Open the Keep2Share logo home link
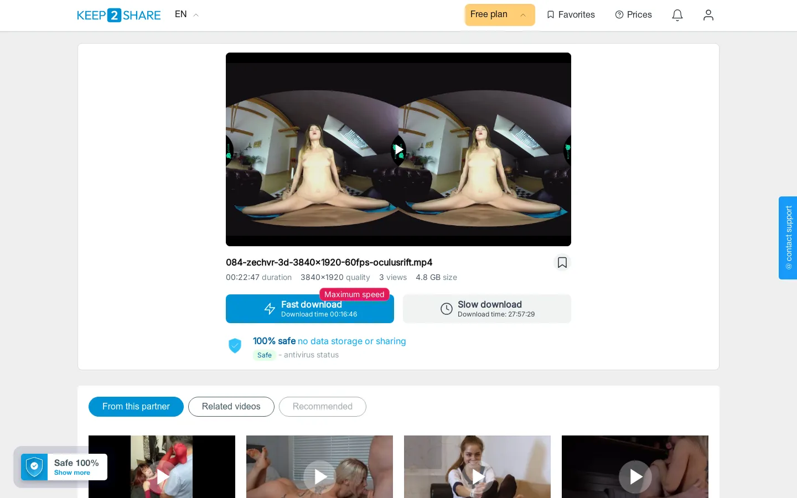Screen dimensions: 797x498 point(119,15)
